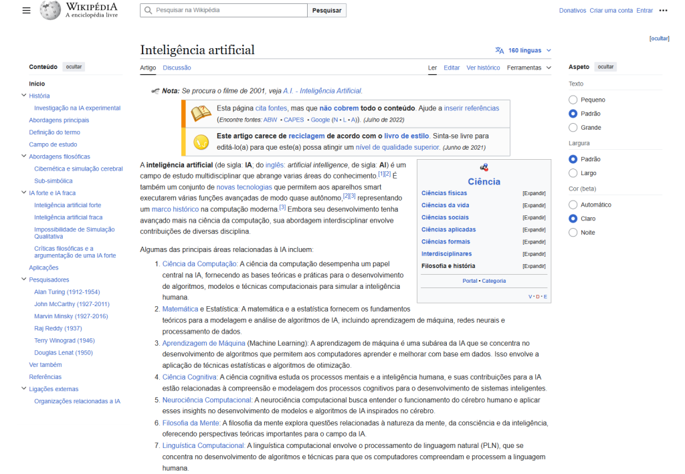Expand Ciências da vida in Ciência box
The image size is (685, 474).
534,205
